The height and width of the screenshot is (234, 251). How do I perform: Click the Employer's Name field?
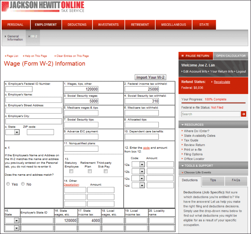[x=34, y=100]
